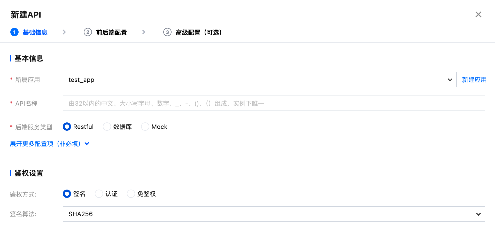Choose the Mock backend type
The image size is (495, 234).
(145, 127)
